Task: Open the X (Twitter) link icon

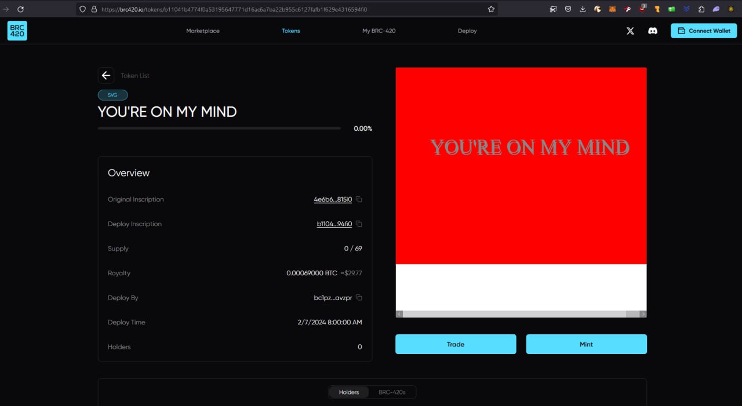Action: pyautogui.click(x=630, y=31)
